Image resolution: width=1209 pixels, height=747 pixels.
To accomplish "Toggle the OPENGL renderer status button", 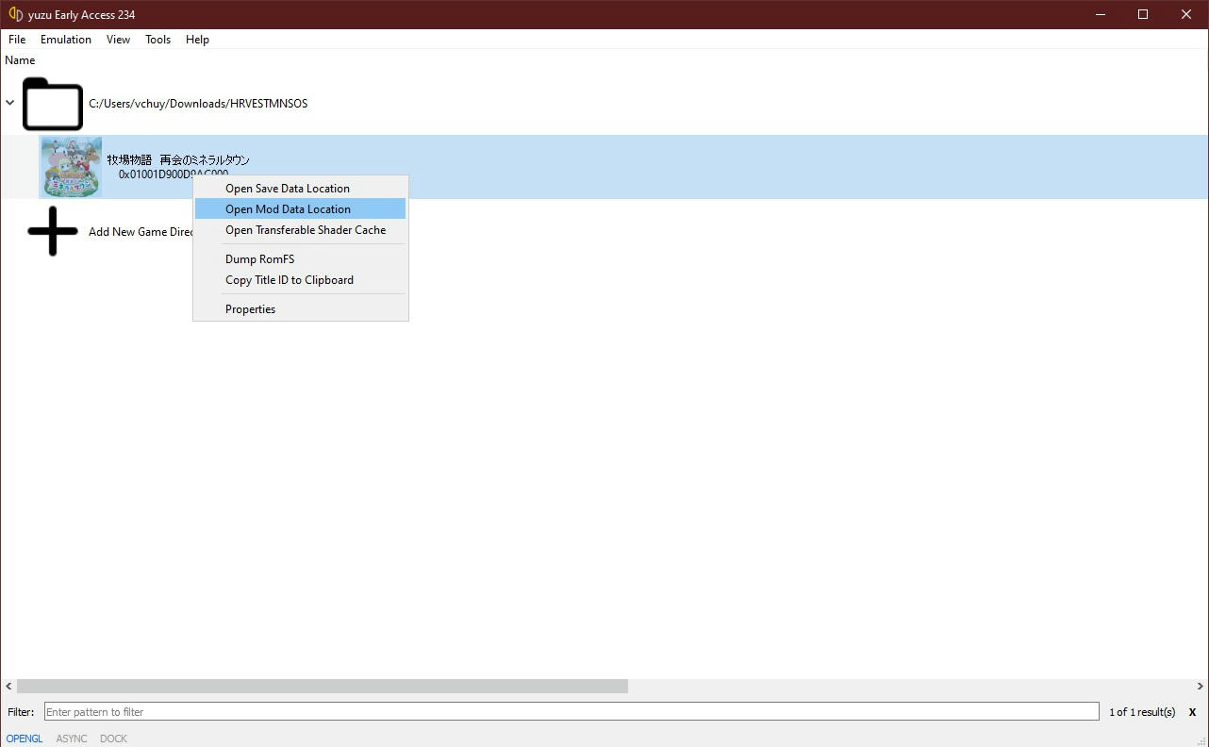I will point(25,739).
